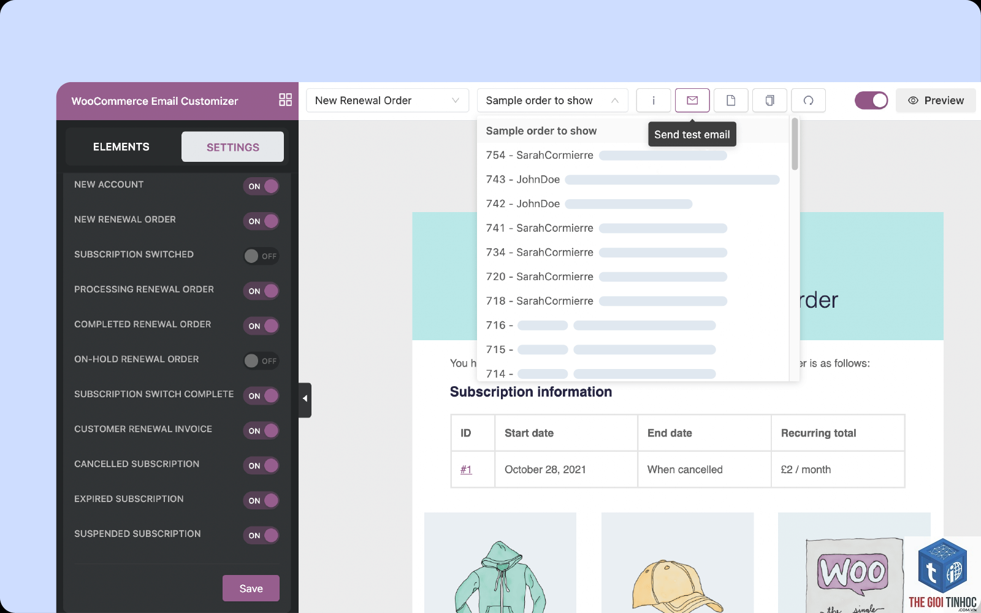Switch to the SETTINGS tab
Image resolution: width=981 pixels, height=613 pixels.
pos(233,147)
